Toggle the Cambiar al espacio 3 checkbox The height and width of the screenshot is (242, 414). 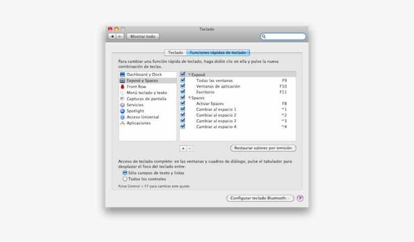point(183,121)
